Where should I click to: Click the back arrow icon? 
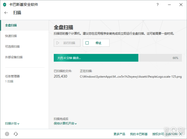[x=6, y=13]
